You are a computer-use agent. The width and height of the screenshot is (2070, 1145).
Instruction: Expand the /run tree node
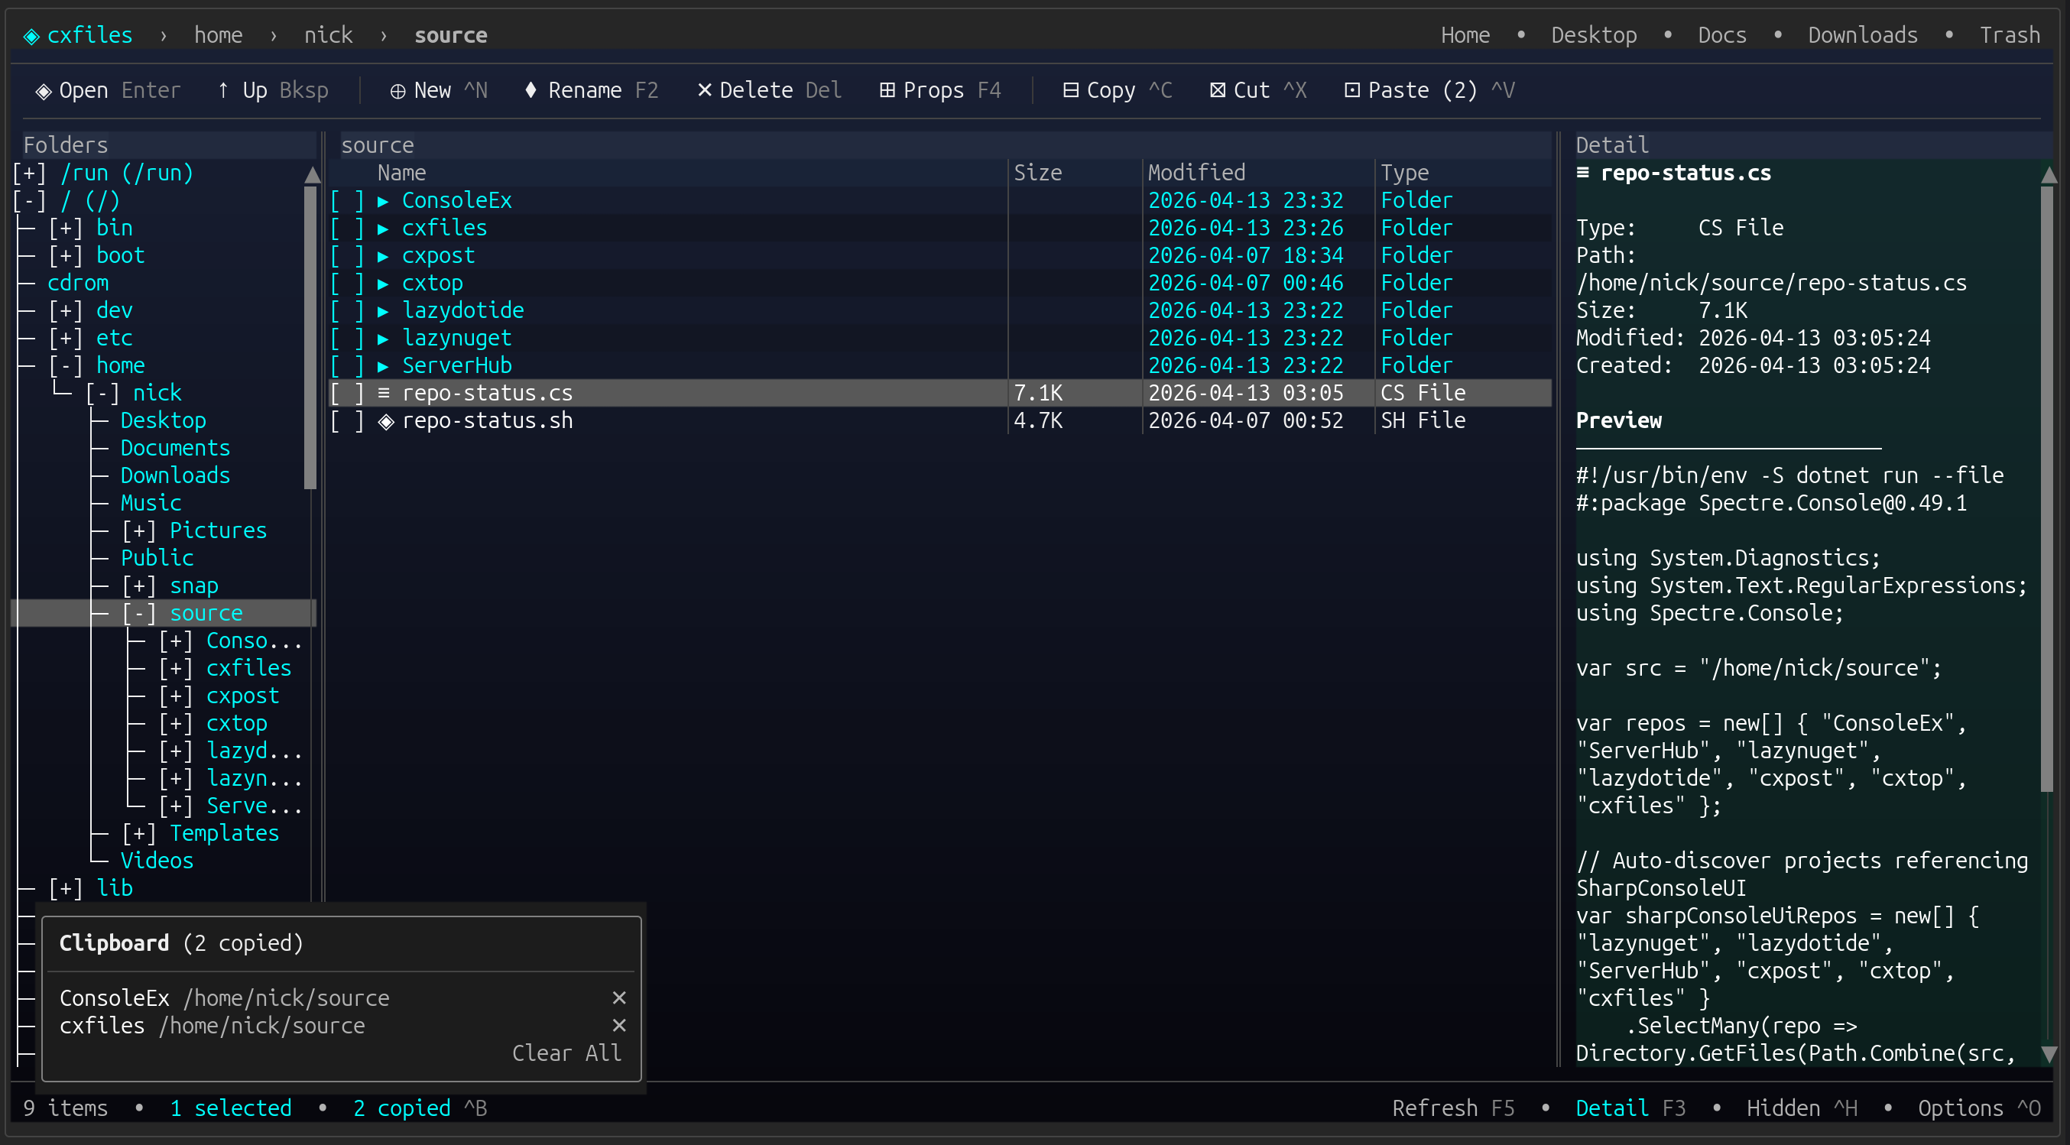click(x=29, y=174)
